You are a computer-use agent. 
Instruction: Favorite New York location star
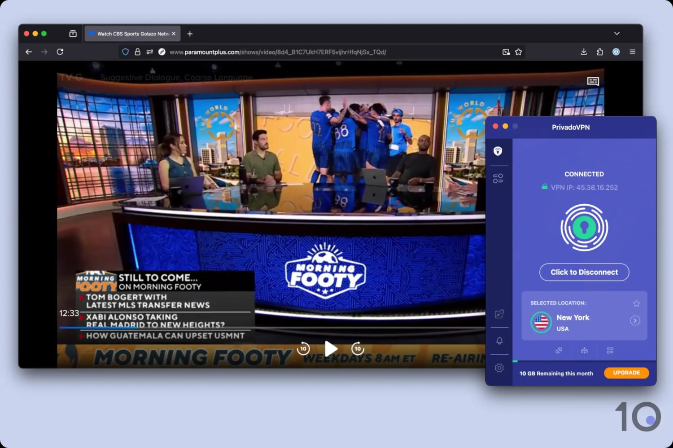click(636, 303)
